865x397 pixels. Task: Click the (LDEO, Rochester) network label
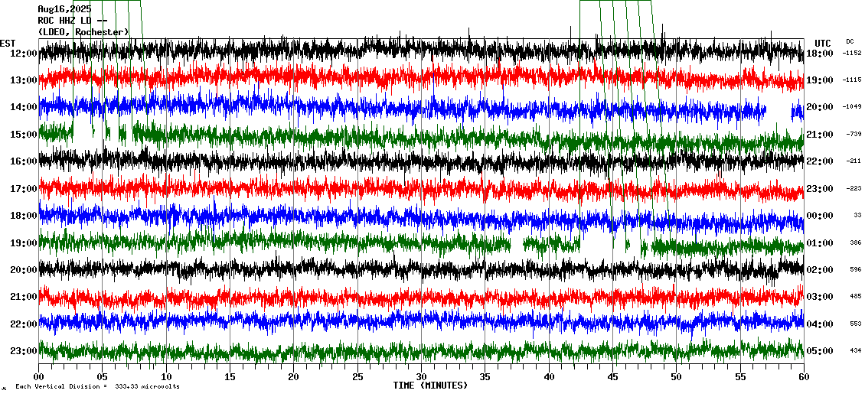(x=83, y=31)
